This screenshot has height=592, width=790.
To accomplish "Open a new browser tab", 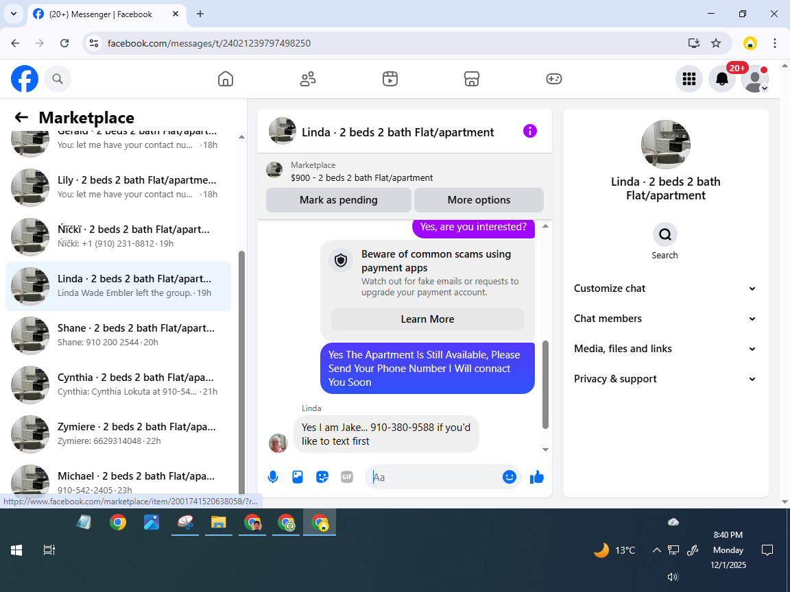I will coord(200,14).
